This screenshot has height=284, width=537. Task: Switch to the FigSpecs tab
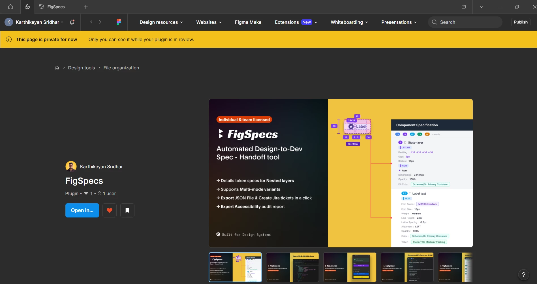tap(56, 7)
